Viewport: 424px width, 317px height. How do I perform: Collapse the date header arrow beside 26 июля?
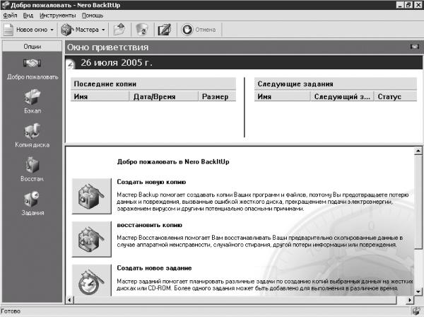tap(70, 64)
